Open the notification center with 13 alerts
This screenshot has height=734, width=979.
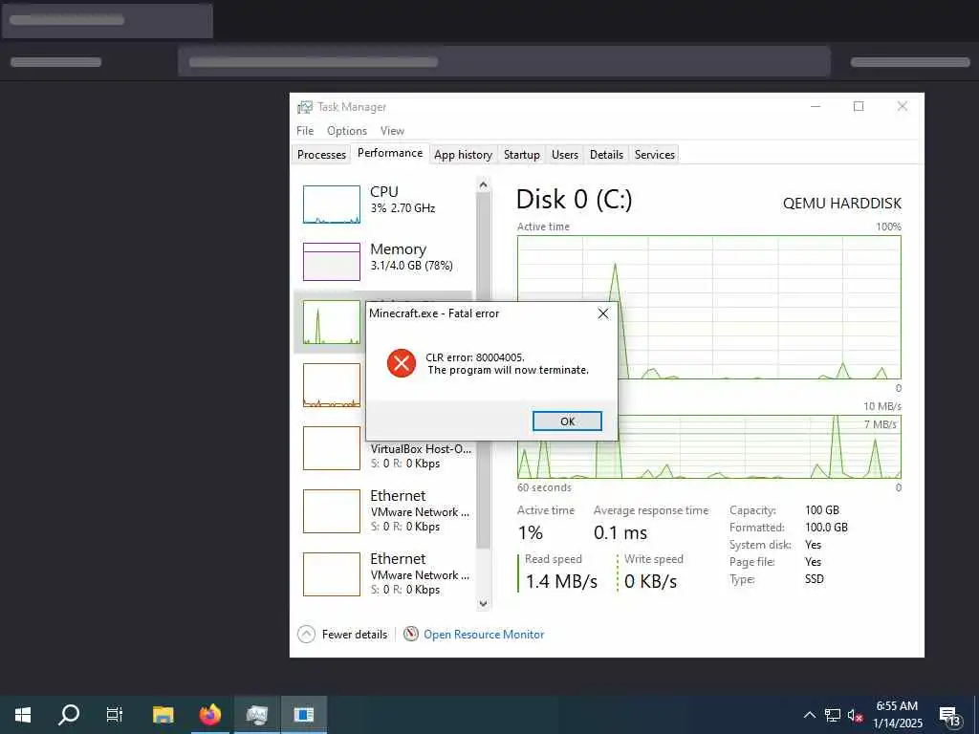(x=949, y=716)
